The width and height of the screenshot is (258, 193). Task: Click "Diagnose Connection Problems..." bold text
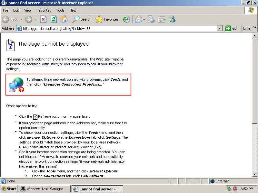pyautogui.click(x=73, y=84)
